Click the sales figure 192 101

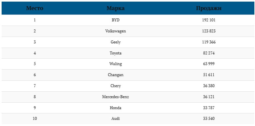click(x=209, y=20)
